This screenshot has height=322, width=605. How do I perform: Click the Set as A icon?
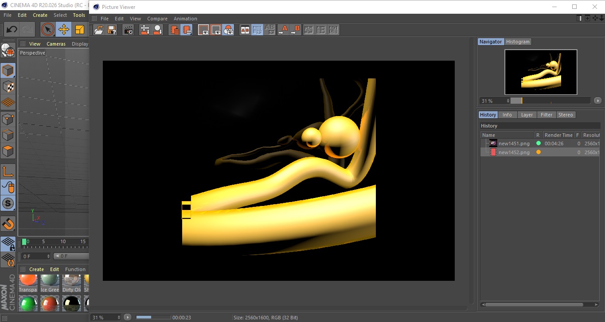[283, 30]
